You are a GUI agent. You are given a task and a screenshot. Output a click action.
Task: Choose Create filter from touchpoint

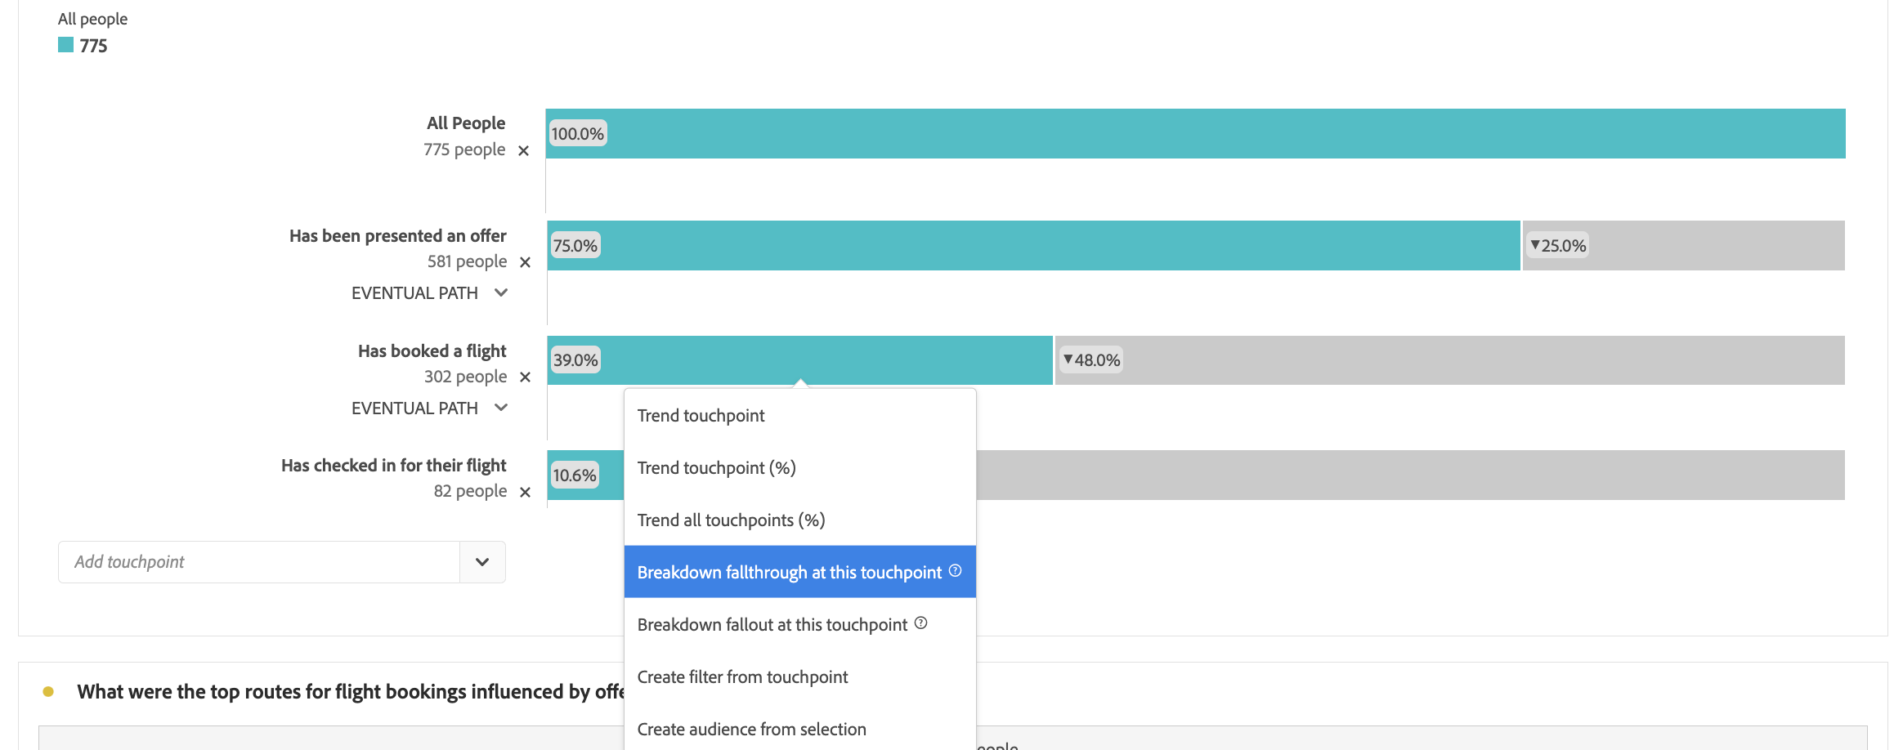tap(799, 677)
